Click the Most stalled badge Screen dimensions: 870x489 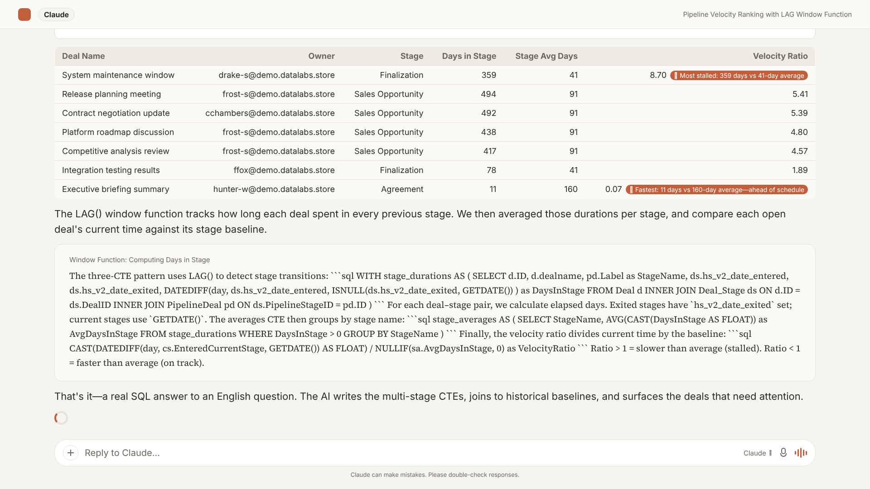coord(739,76)
